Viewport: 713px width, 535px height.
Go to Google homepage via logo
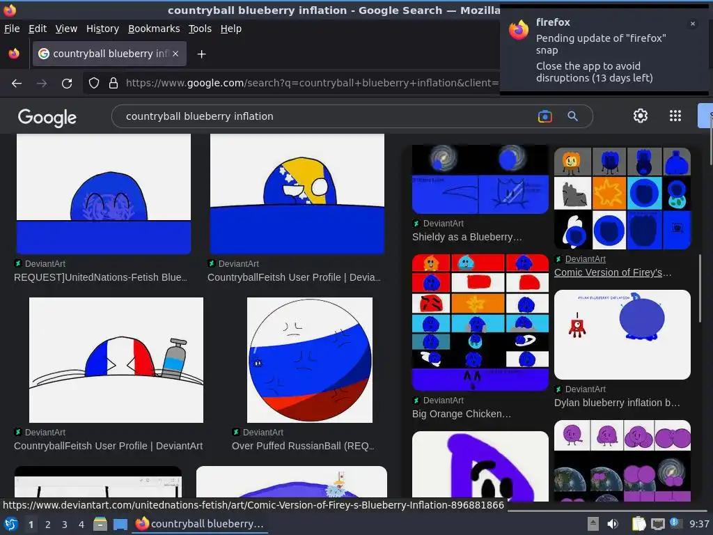(x=47, y=117)
